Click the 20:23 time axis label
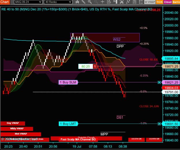This screenshot has height=150, width=180. point(8,147)
